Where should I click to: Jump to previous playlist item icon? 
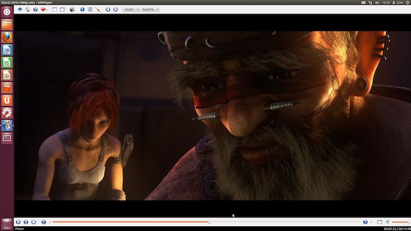click(x=107, y=9)
